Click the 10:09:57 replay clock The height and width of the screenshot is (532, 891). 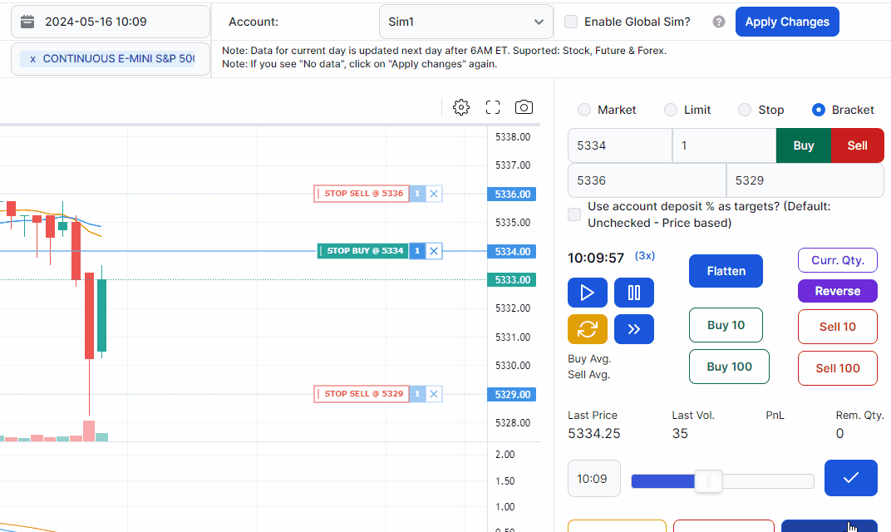point(595,258)
